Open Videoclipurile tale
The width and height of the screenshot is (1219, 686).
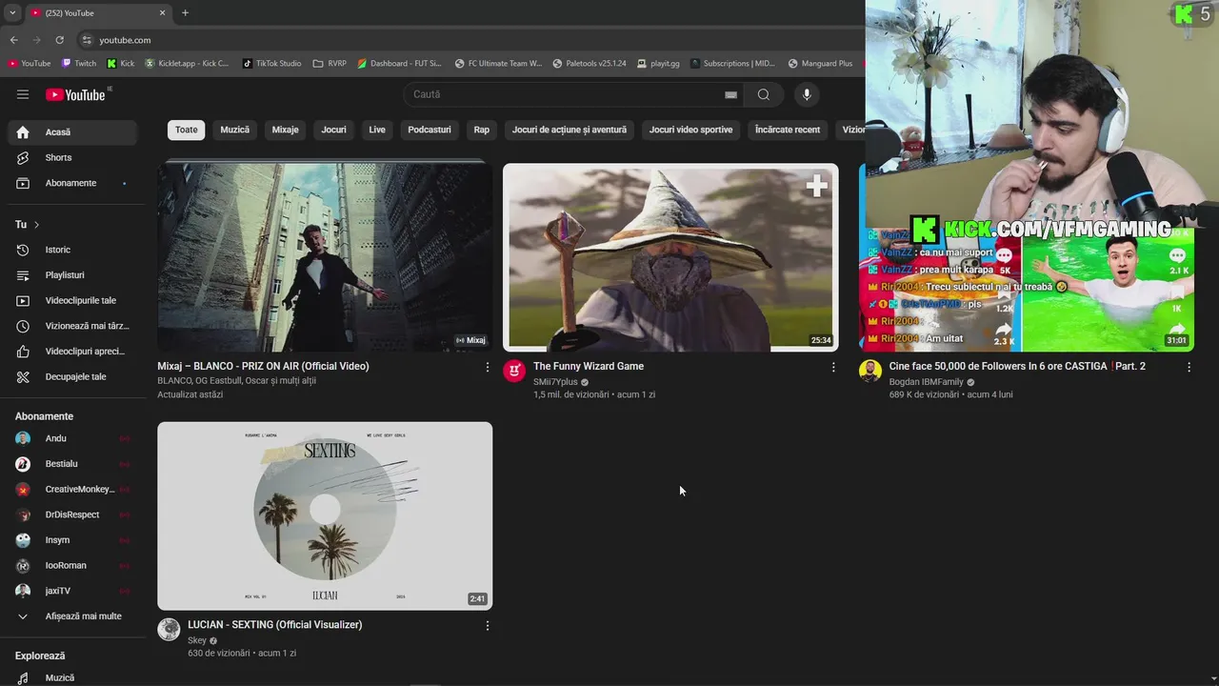click(72, 300)
